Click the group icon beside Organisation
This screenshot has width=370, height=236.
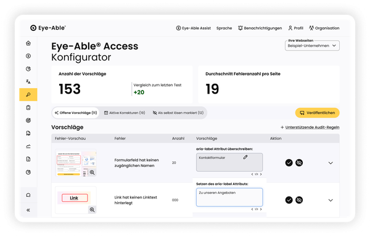point(311,28)
